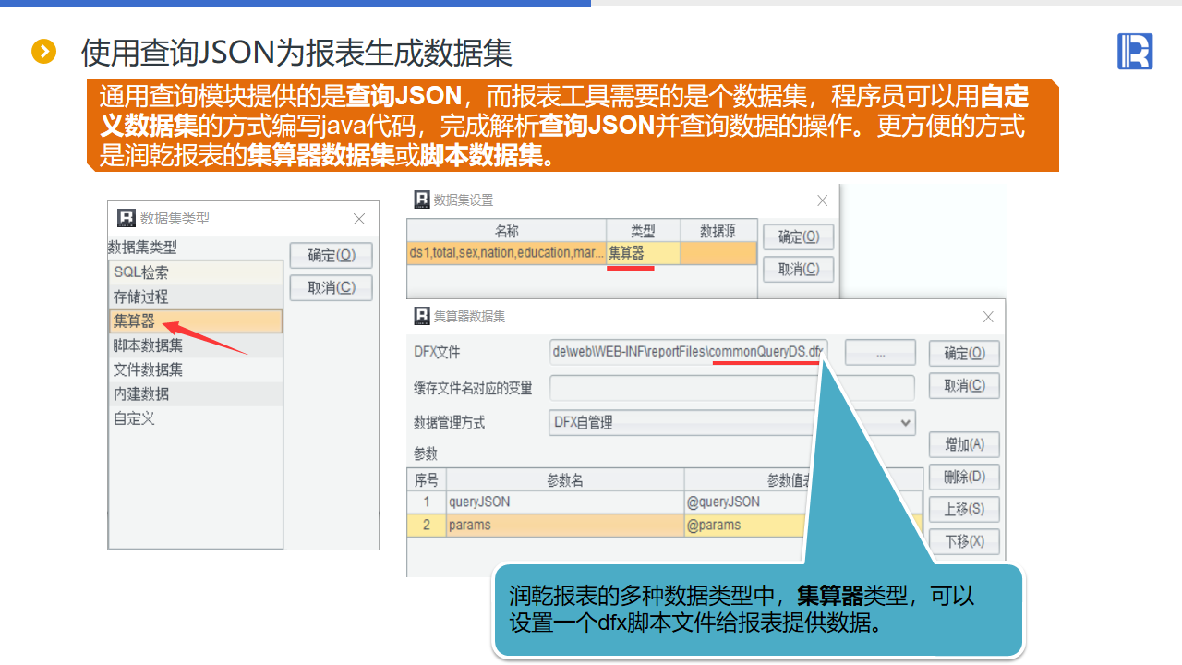Image resolution: width=1182 pixels, height=665 pixels.
Task: Select the queryJSON parameter name cell
Action: tap(565, 502)
